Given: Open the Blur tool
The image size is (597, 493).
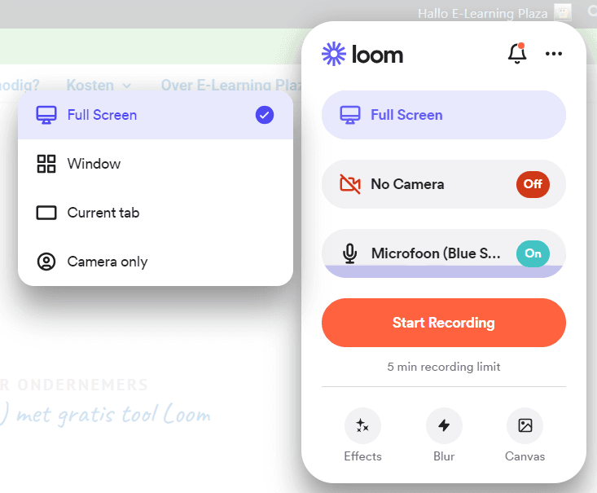Looking at the screenshot, I should pyautogui.click(x=444, y=425).
